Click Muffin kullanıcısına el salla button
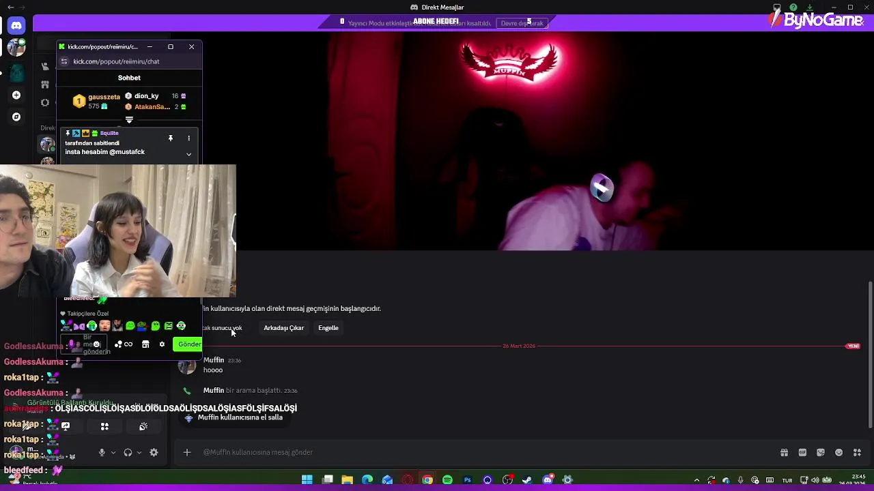Image resolution: width=874 pixels, height=491 pixels. 234,417
